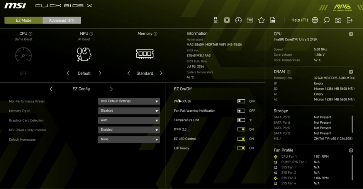The width and height of the screenshot is (363, 189).
Task: Open the Memory Try It! dropdown
Action: [129, 111]
